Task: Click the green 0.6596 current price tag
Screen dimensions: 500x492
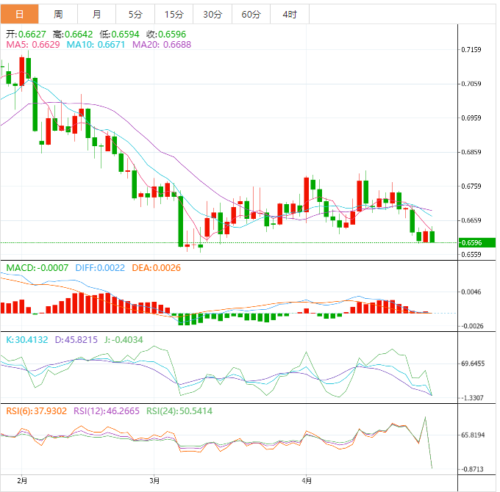Action: pos(476,242)
